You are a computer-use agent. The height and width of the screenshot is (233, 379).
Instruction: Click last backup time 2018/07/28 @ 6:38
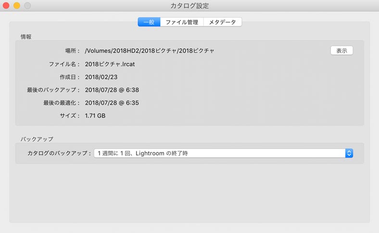[x=112, y=90]
